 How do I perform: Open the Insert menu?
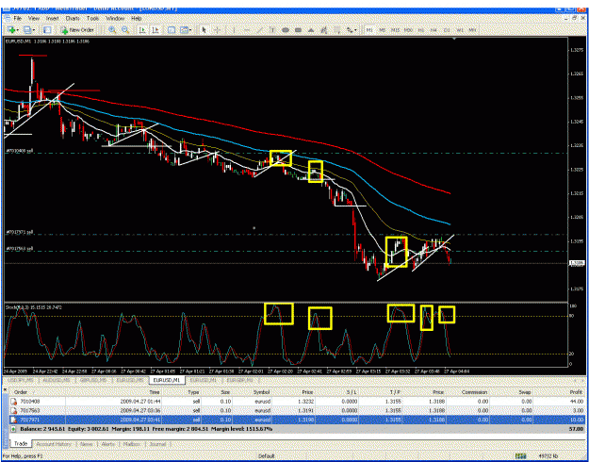click(x=52, y=19)
